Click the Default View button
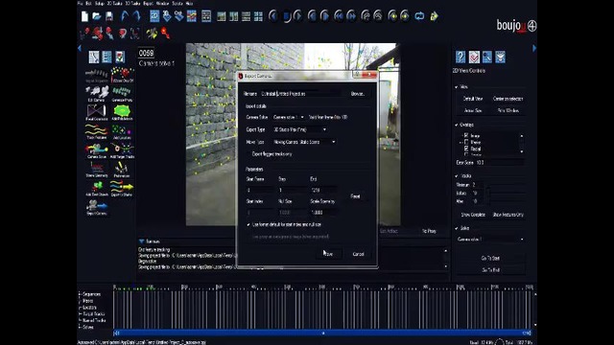 click(473, 99)
